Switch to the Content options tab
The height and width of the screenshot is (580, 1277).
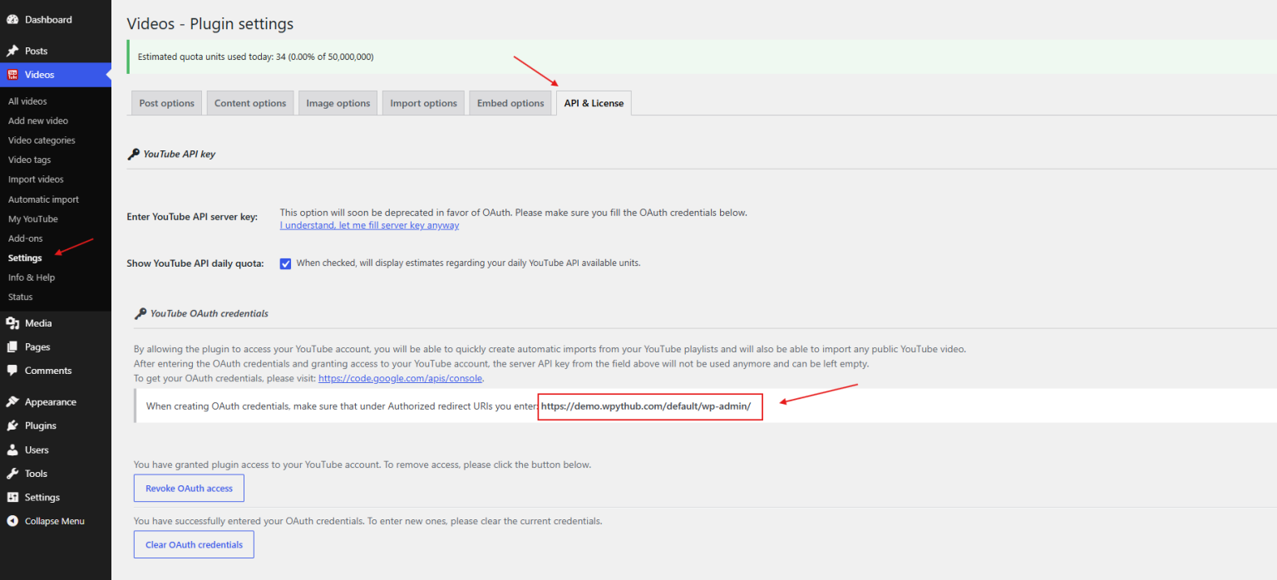tap(250, 103)
